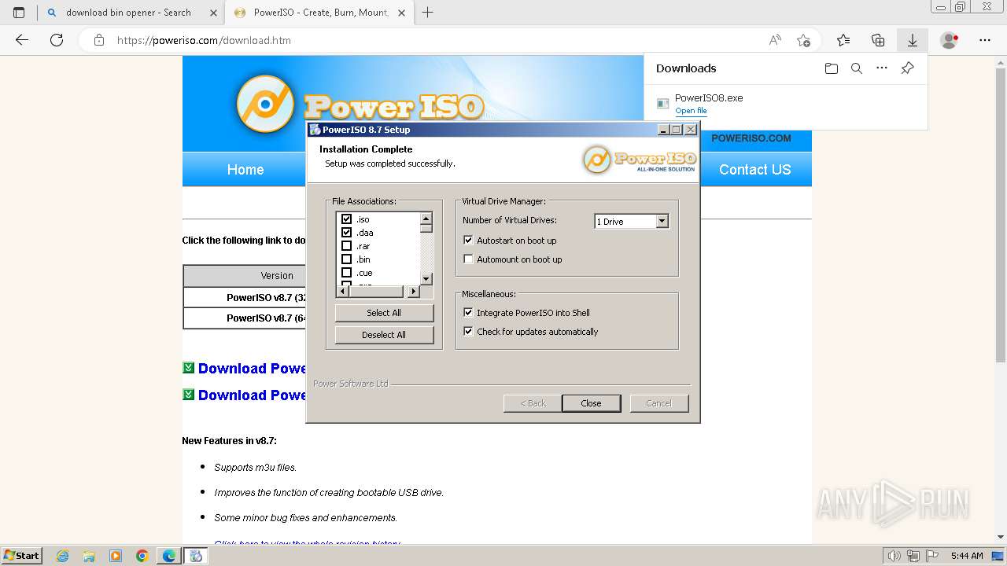1007x566 pixels.
Task: Click the webpage vertical scrollbar down arrow
Action: pyautogui.click(x=1000, y=537)
